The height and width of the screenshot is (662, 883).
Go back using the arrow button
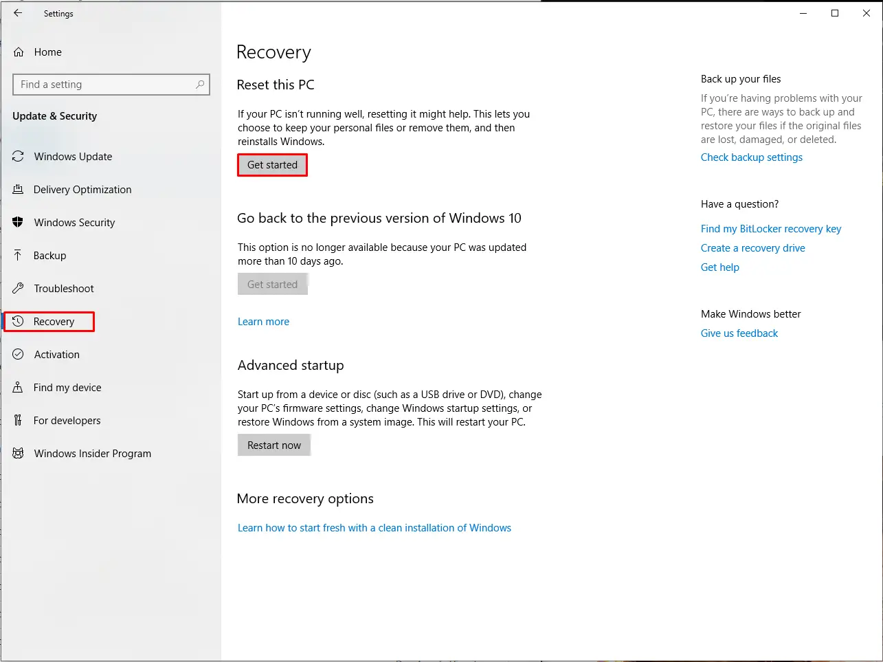[x=18, y=13]
